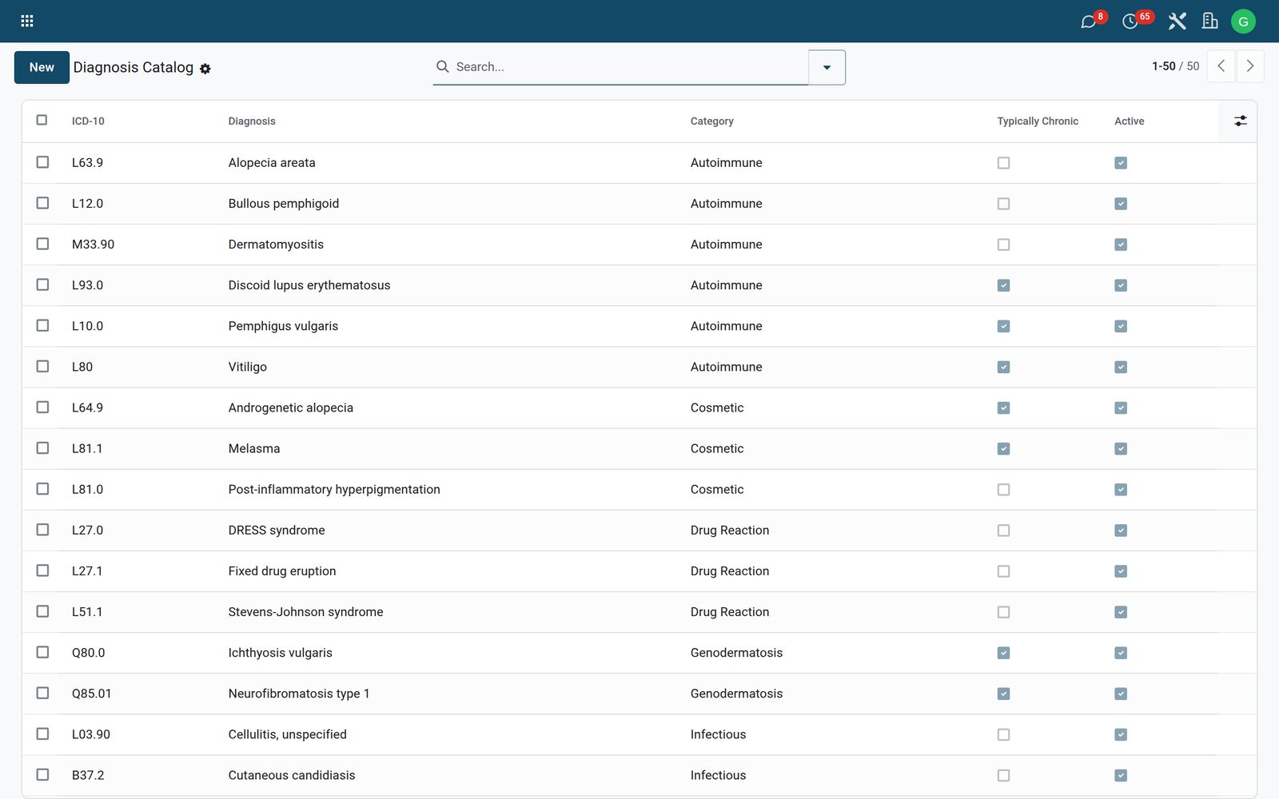This screenshot has height=799, width=1279.
Task: Sort by the Active column header
Action: (x=1129, y=121)
